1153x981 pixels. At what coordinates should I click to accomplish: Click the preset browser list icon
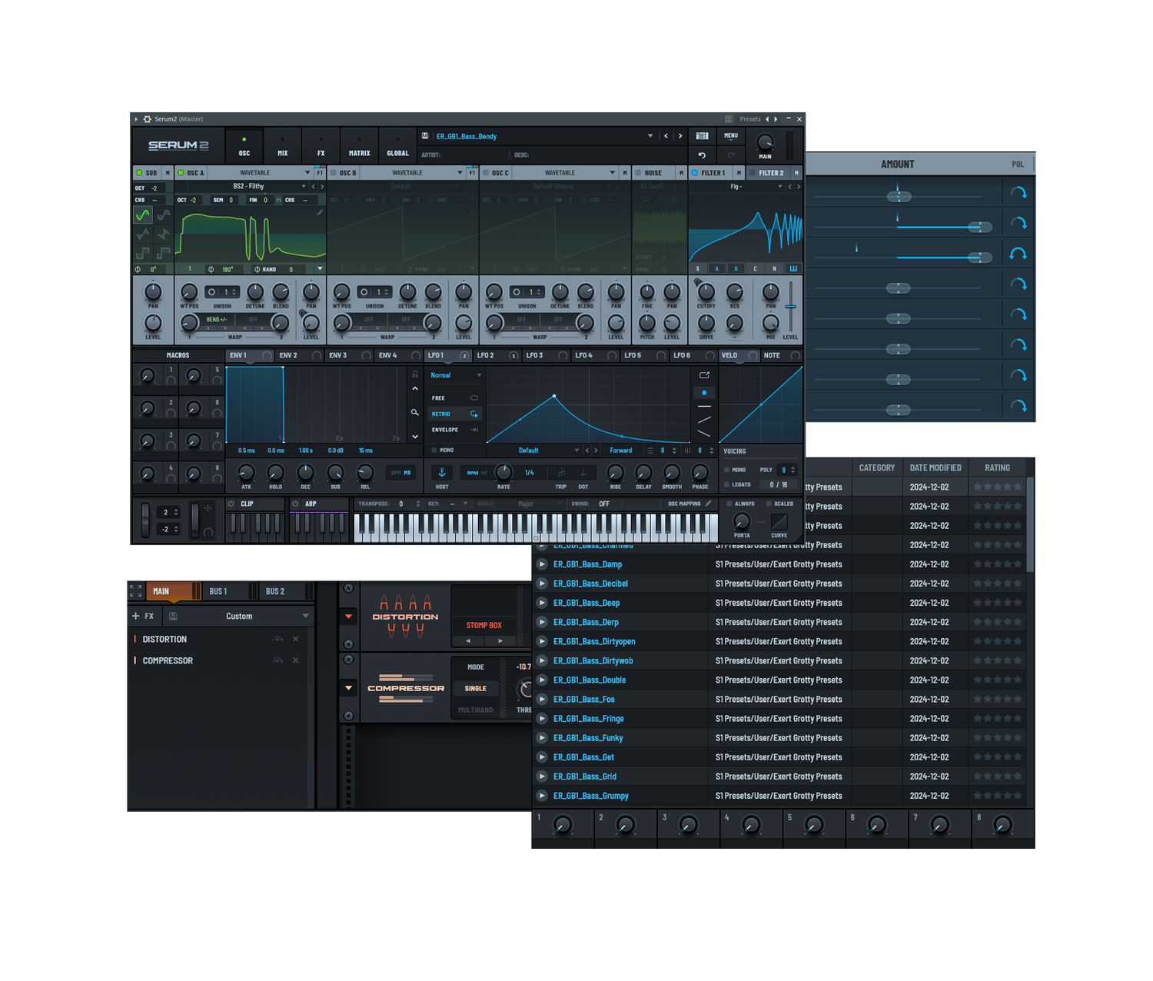pos(702,136)
